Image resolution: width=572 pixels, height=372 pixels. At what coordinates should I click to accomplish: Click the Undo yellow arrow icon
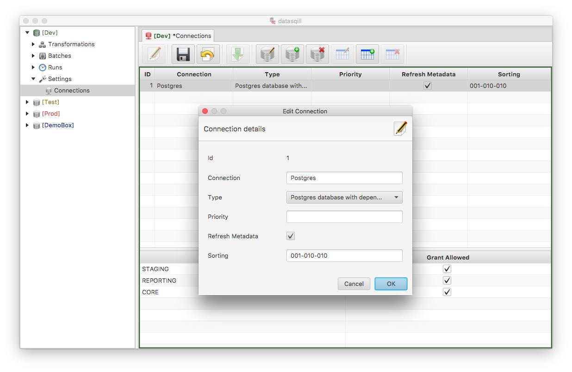(208, 54)
